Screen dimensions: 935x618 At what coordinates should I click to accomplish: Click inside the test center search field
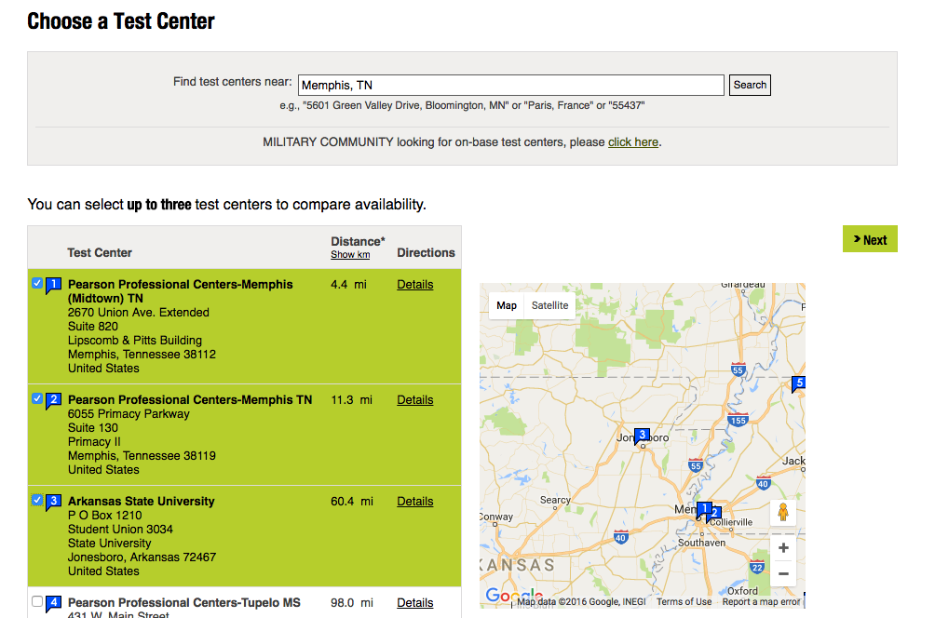point(510,85)
